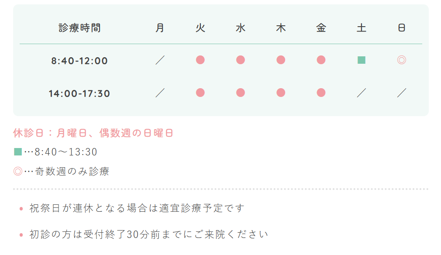Click the Sunday afternoon slash mark

(x=402, y=93)
